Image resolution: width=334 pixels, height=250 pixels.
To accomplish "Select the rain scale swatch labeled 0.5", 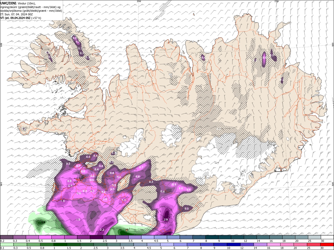I will click(x=33, y=245).
